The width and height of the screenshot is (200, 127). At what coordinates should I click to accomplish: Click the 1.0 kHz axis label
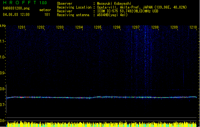click(x=3, y=57)
